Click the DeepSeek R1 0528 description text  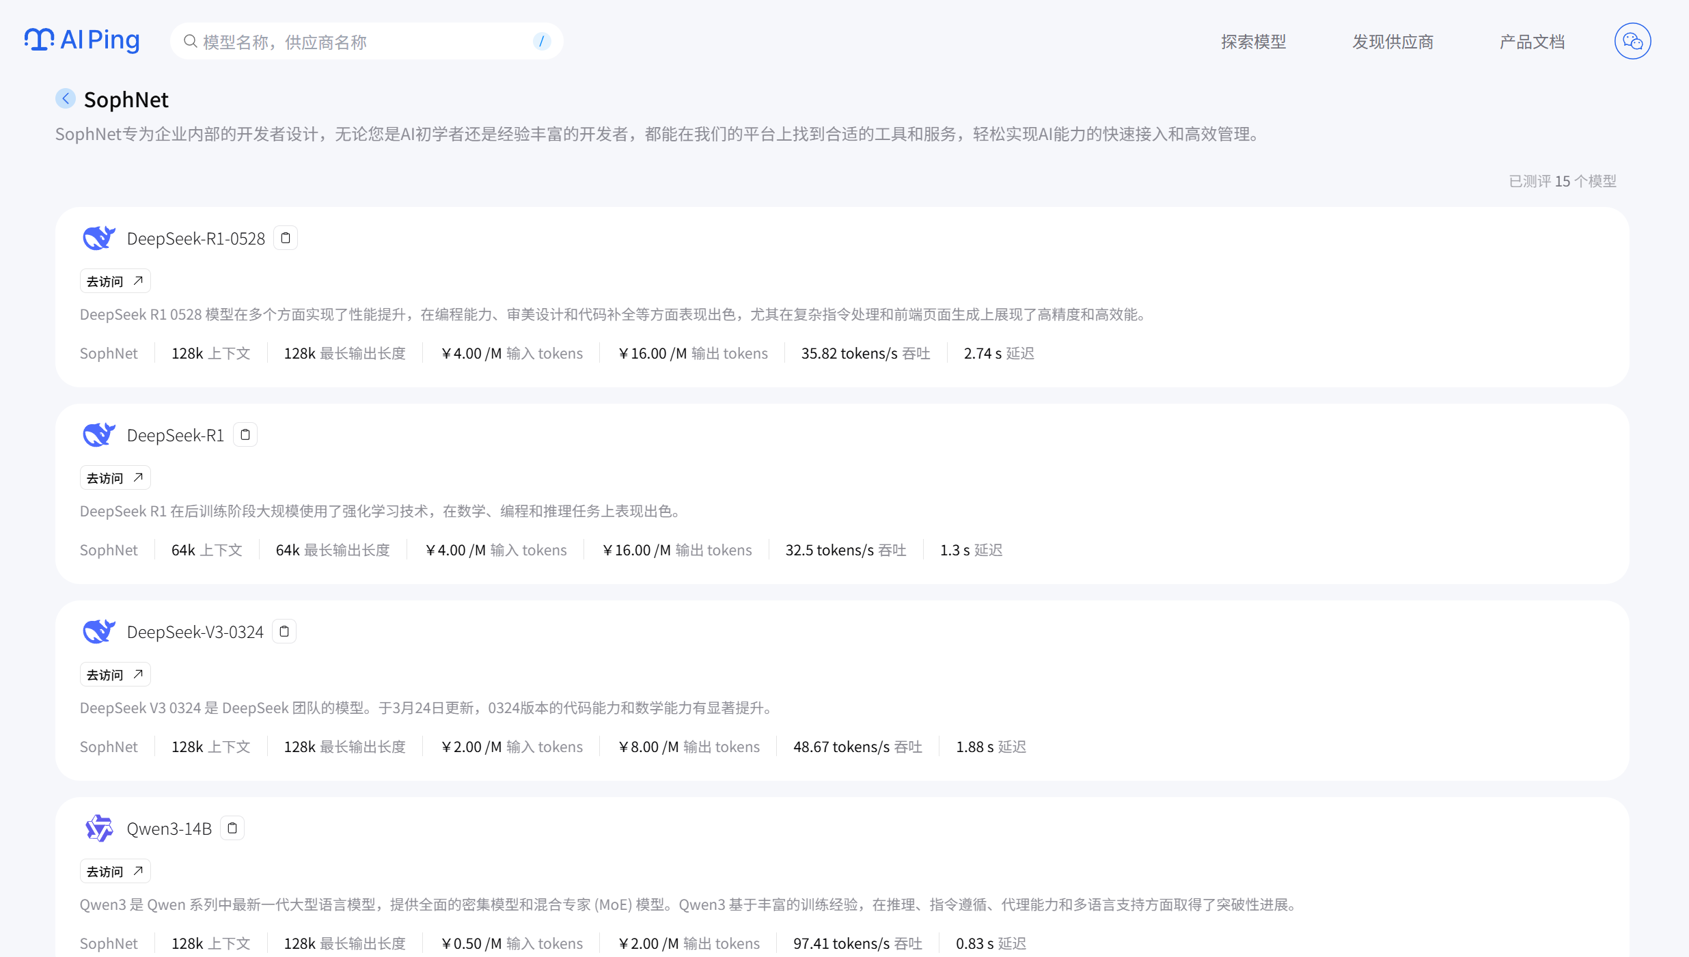point(614,314)
